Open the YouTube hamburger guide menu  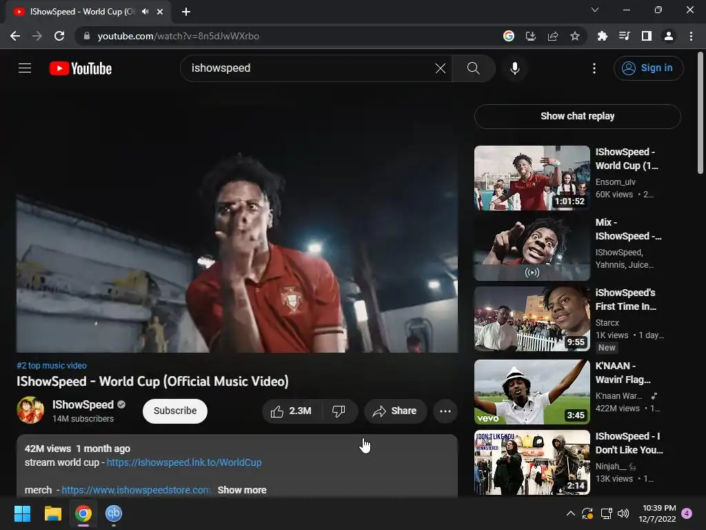coord(25,68)
